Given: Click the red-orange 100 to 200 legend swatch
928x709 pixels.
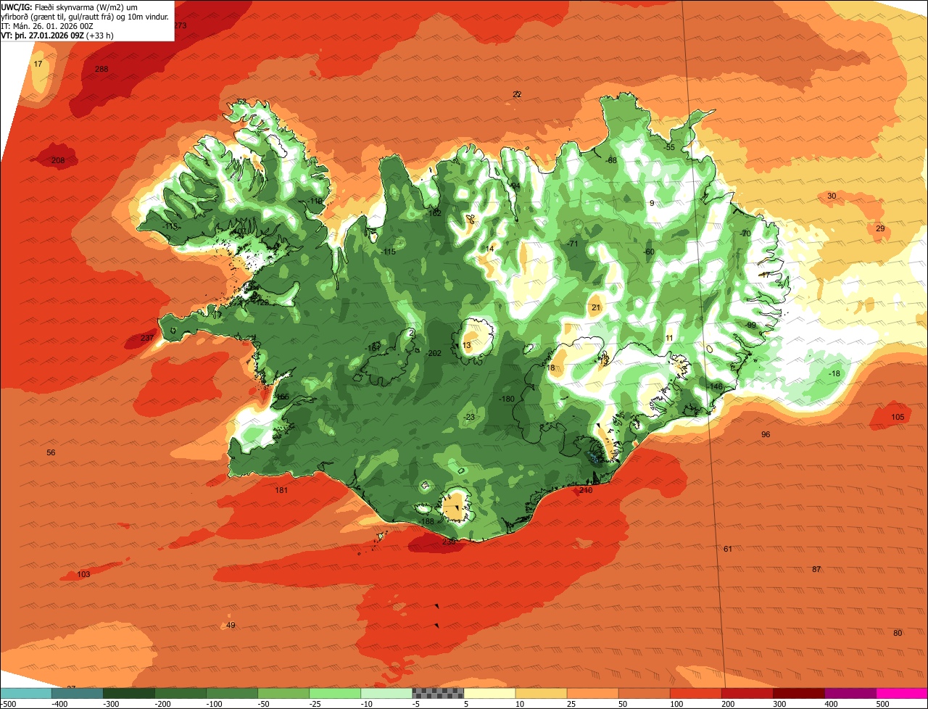Looking at the screenshot, I should (x=695, y=693).
